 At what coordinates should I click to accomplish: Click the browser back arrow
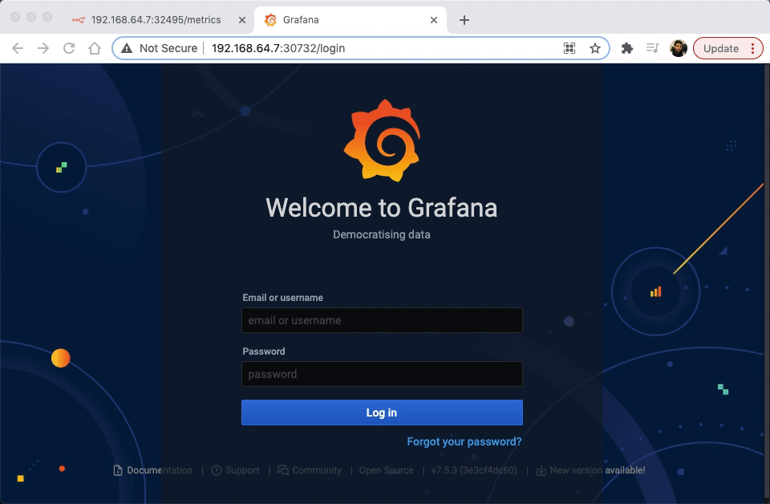coord(18,48)
